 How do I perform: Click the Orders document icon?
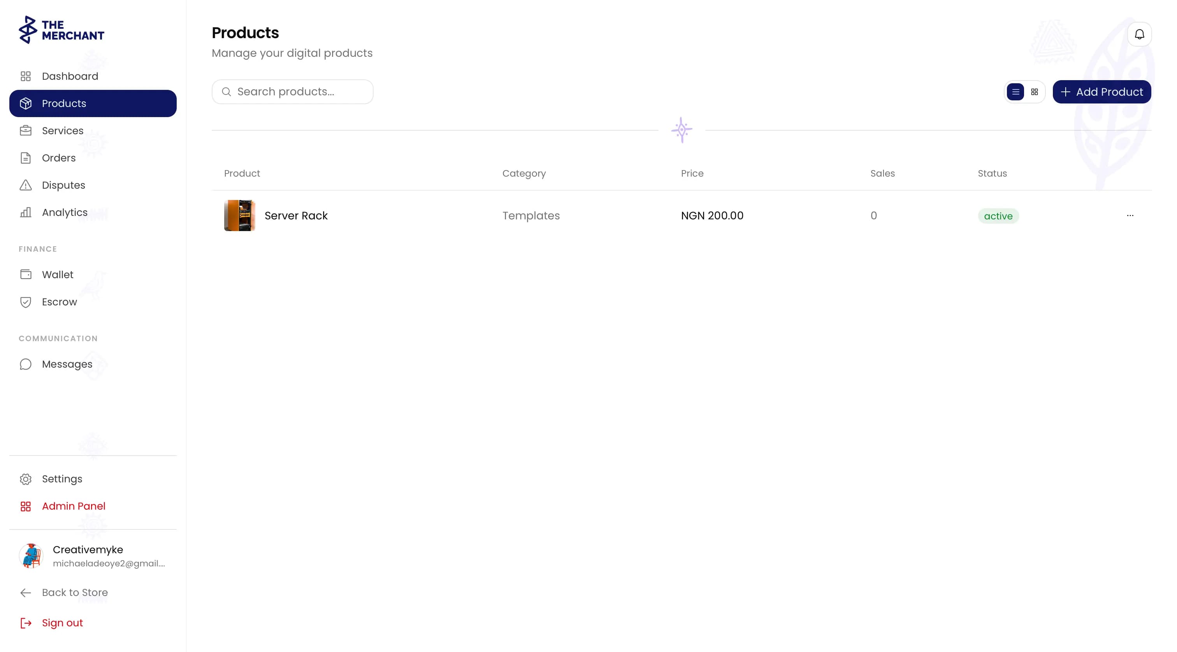click(x=26, y=158)
